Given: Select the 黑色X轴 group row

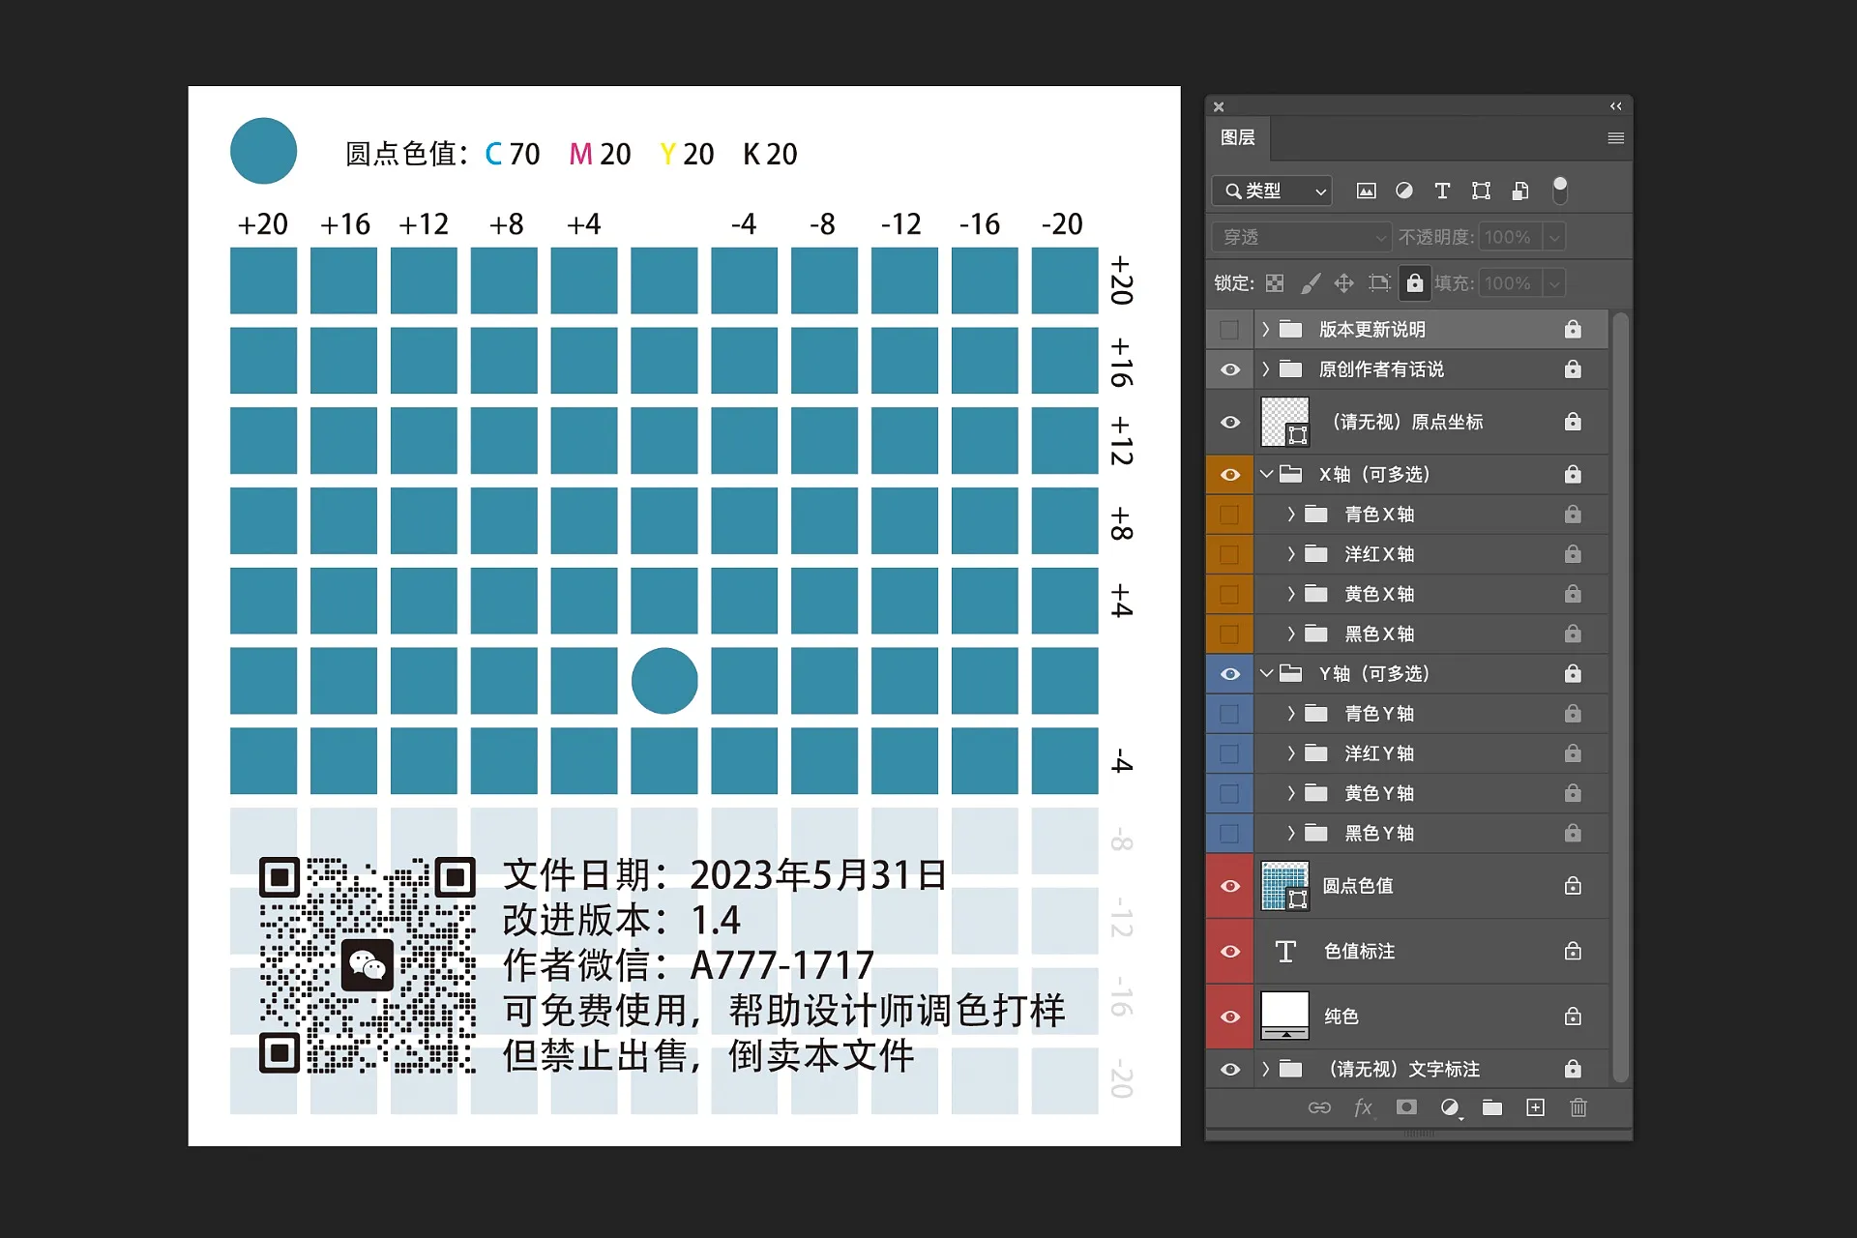Looking at the screenshot, I should point(1431,634).
